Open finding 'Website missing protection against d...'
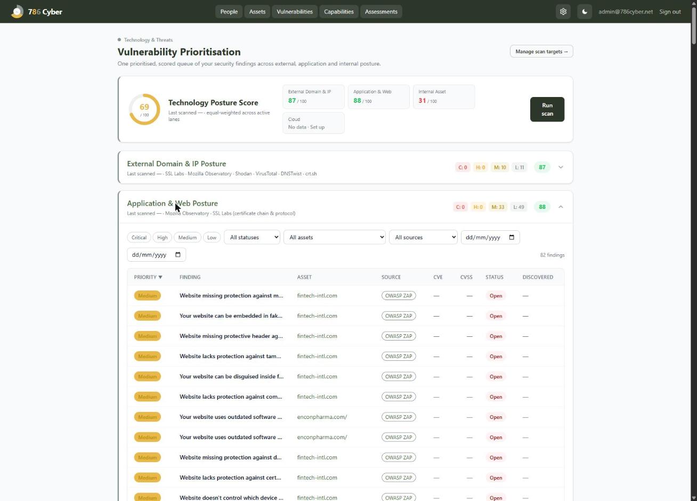697x501 pixels. point(230,457)
